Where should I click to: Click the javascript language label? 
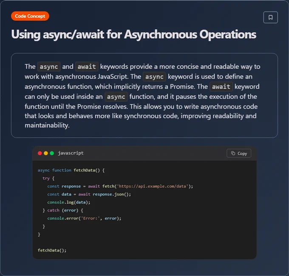(71, 153)
